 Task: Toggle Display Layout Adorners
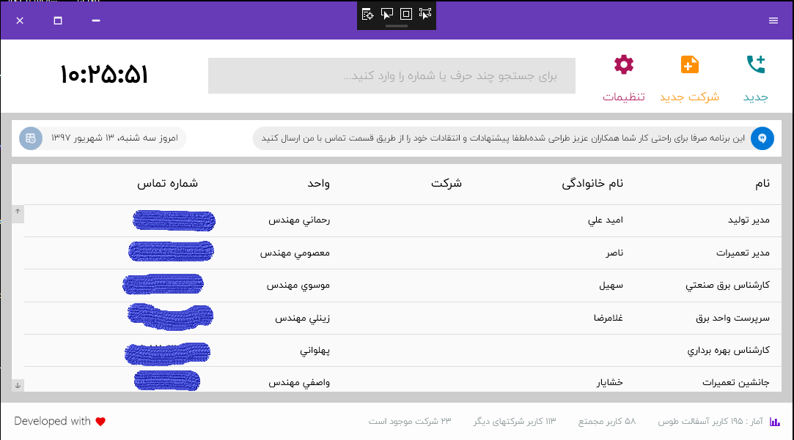[x=406, y=13]
